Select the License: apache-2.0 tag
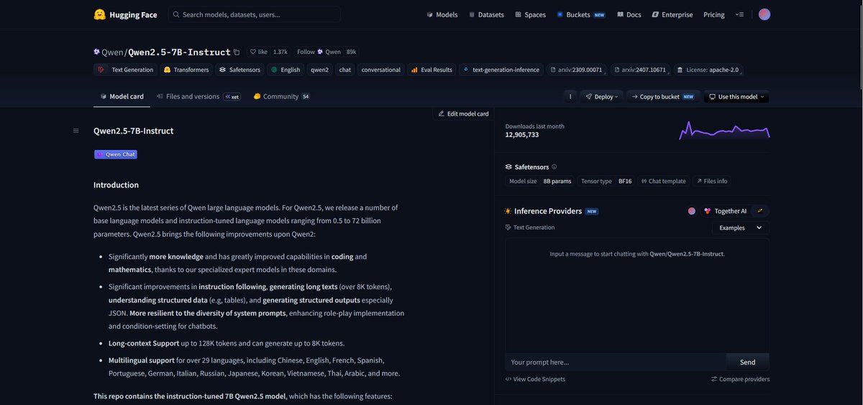863x405 pixels. click(x=708, y=70)
